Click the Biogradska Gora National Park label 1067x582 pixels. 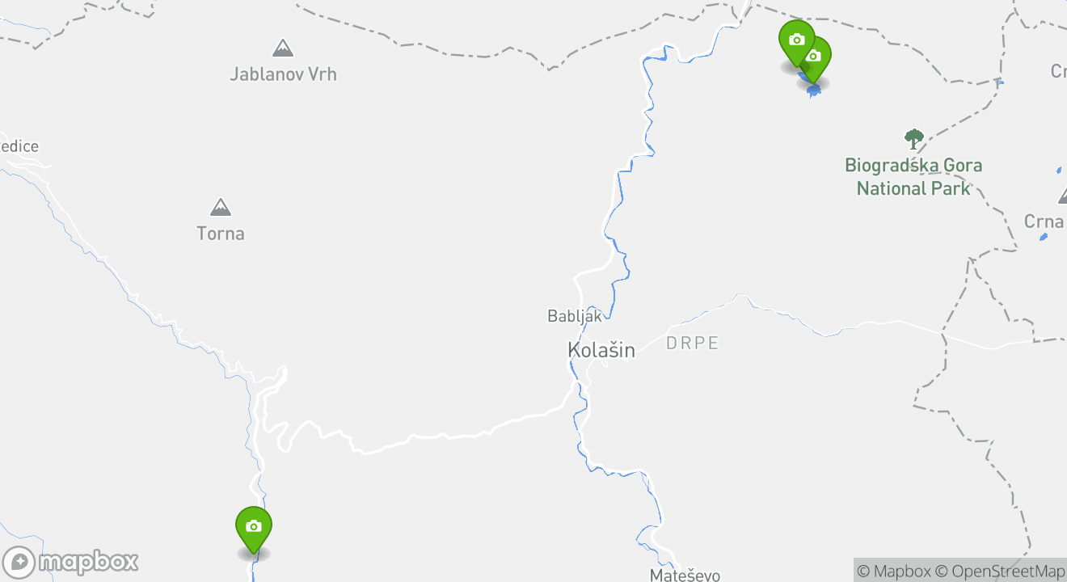[x=913, y=177]
